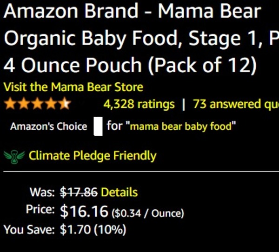
Task: Click the five-star rating icons
Action: tap(37, 104)
